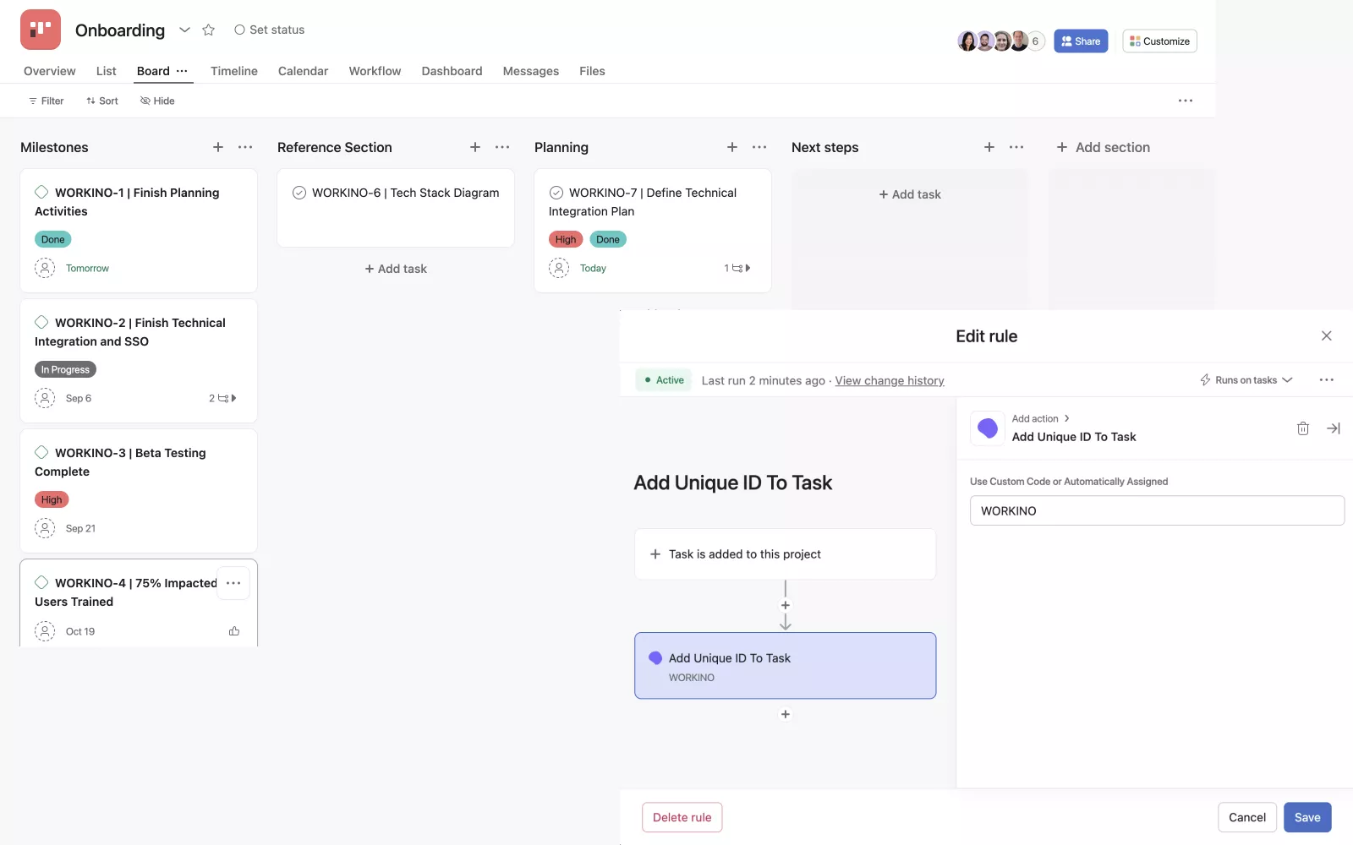Click the trash icon to delete action
Viewport: 1353px width, 845px height.
(1302, 428)
